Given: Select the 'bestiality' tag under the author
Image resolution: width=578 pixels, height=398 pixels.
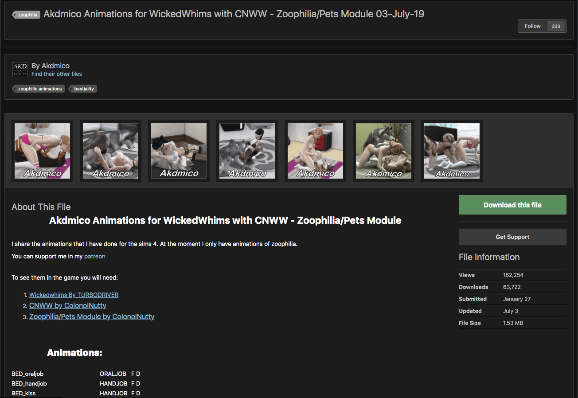Looking at the screenshot, I should pyautogui.click(x=83, y=89).
